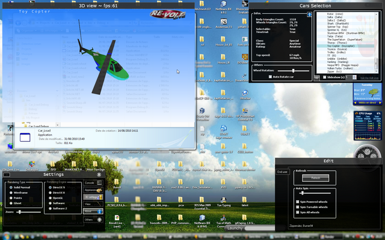The width and height of the screenshot is (385, 240).
Task: Click the Refresh button in Edit panel
Action: tap(315, 178)
